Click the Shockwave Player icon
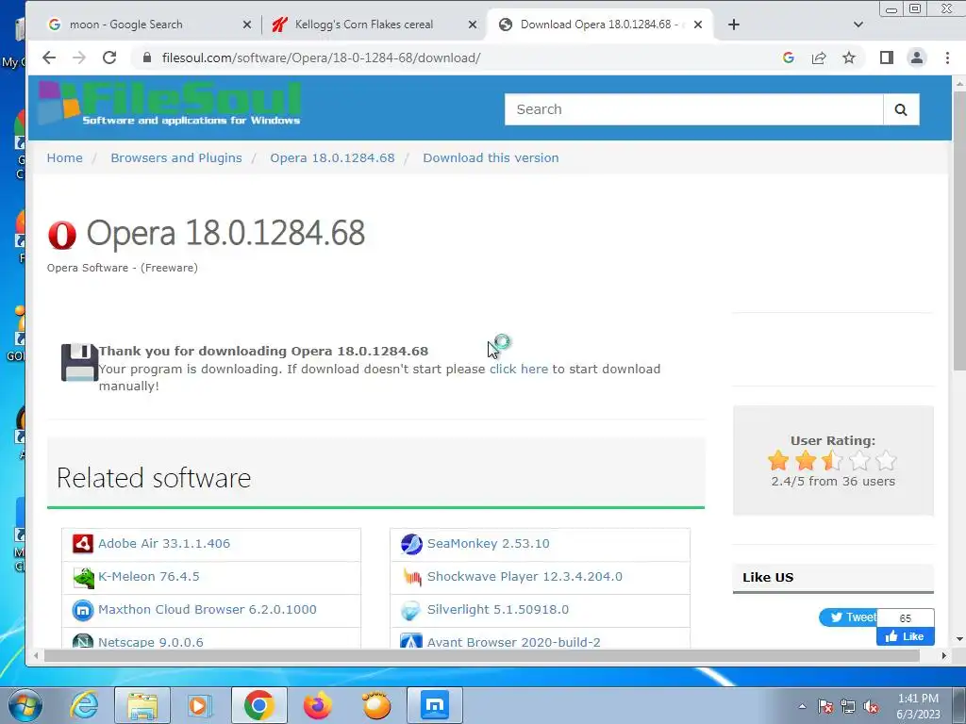The height and width of the screenshot is (724, 966). pyautogui.click(x=411, y=578)
